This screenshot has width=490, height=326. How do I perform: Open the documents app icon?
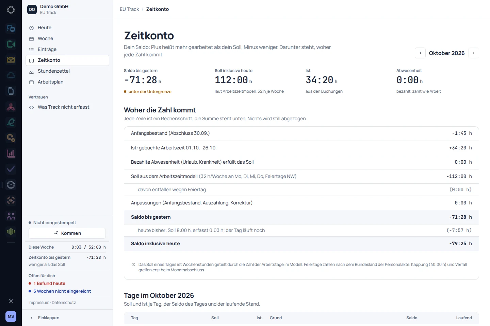11,91
